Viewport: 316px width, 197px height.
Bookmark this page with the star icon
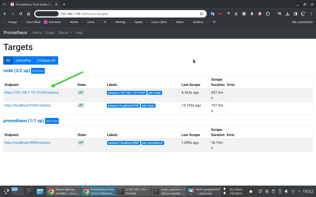(201, 14)
